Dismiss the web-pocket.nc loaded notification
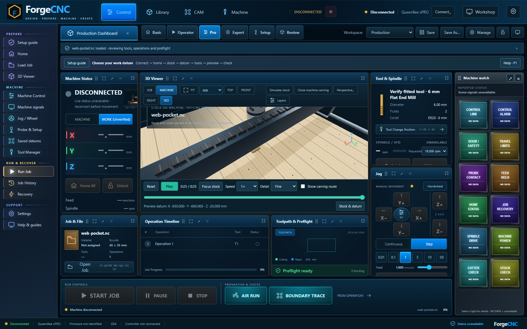Screen dimensions: 527x329 517,48
